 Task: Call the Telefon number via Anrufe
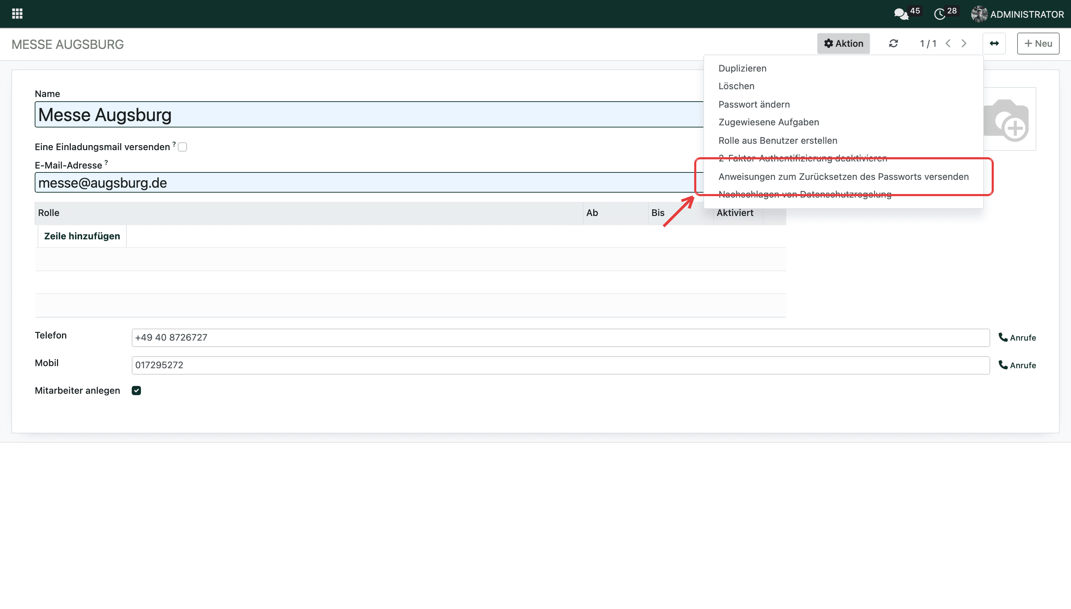pos(1017,337)
